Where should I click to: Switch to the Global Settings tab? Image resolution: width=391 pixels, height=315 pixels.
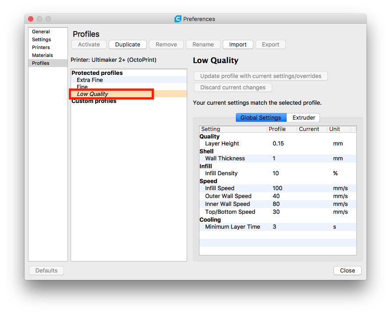[261, 117]
